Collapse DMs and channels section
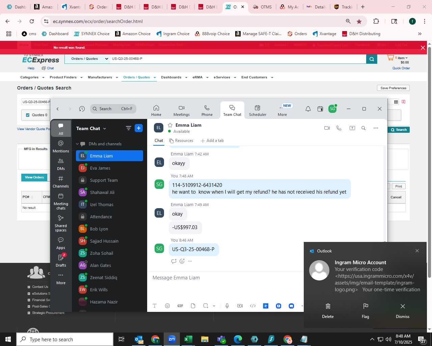 (x=77, y=144)
